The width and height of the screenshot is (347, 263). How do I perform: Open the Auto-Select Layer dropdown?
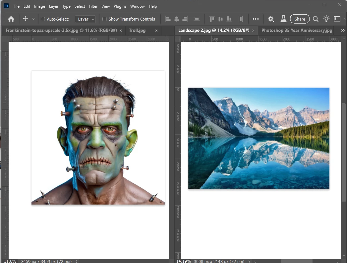[x=86, y=19]
